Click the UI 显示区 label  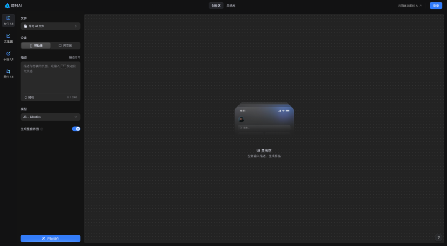click(264, 150)
